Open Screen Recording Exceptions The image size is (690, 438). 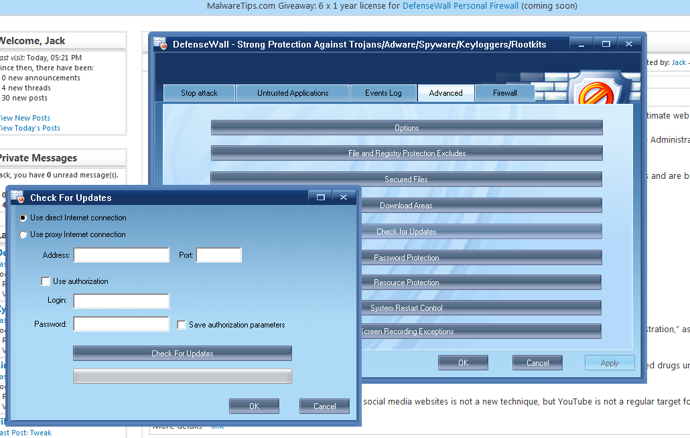tap(482, 332)
